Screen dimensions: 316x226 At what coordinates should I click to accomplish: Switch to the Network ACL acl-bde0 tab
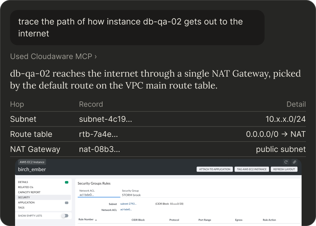click(99, 193)
